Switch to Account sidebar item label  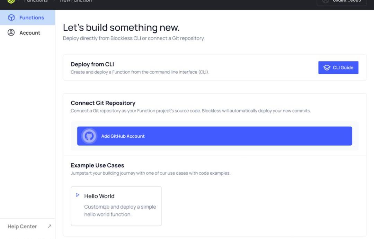click(30, 33)
